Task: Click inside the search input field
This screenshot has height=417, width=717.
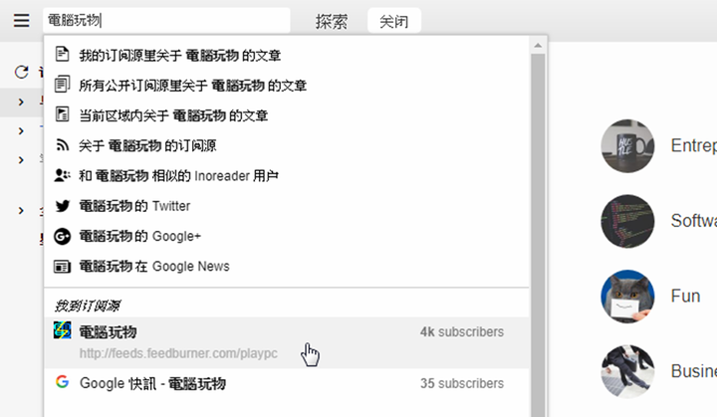Action: pyautogui.click(x=167, y=20)
